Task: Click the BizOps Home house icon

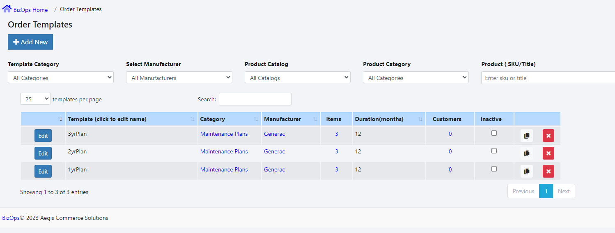Action: (7, 9)
